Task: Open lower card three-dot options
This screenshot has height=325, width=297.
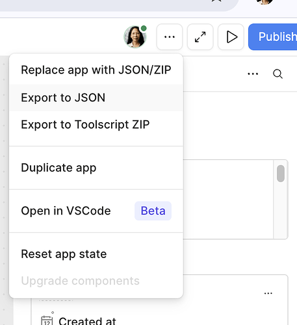Action: (x=268, y=293)
